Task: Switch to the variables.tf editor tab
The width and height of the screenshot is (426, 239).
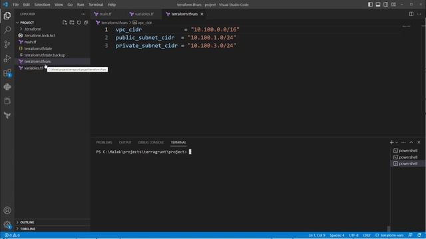Action: 144,14
